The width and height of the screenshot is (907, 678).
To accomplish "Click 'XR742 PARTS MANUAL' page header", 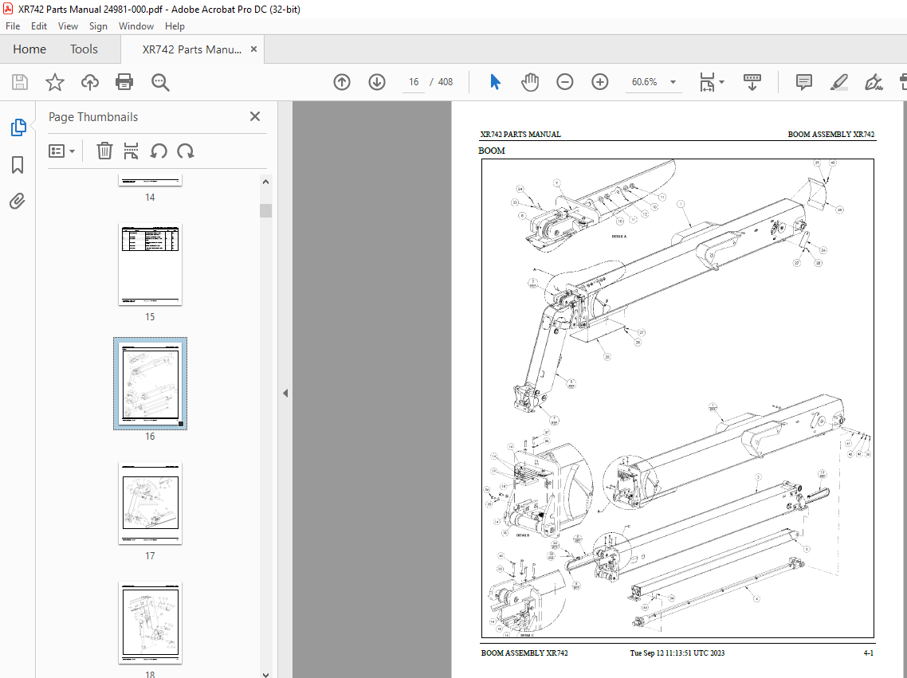I will 520,134.
